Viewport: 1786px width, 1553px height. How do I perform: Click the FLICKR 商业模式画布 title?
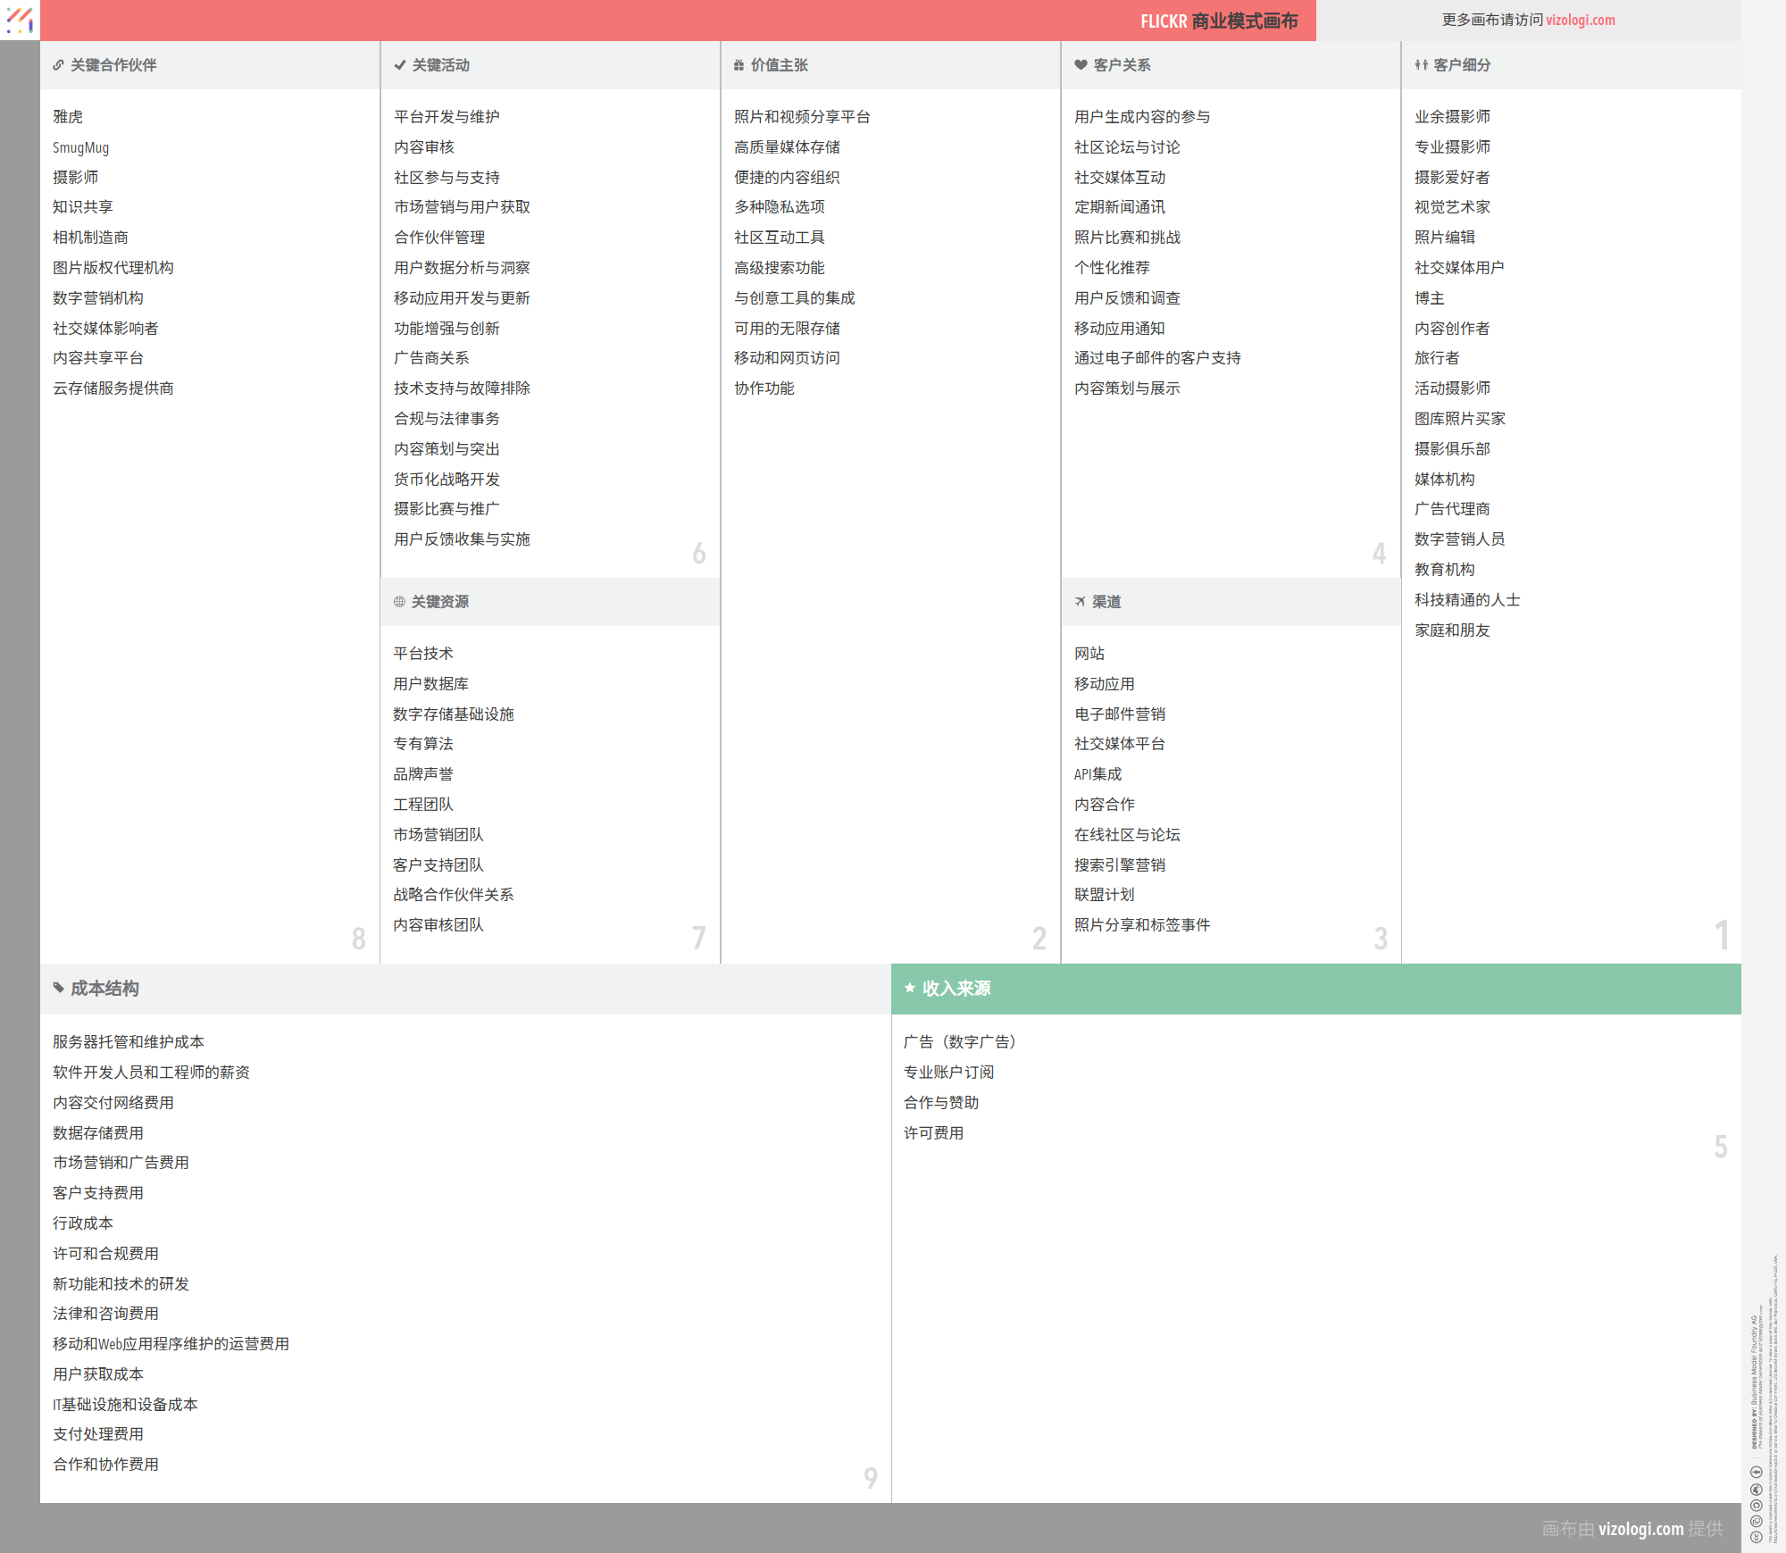(1218, 21)
